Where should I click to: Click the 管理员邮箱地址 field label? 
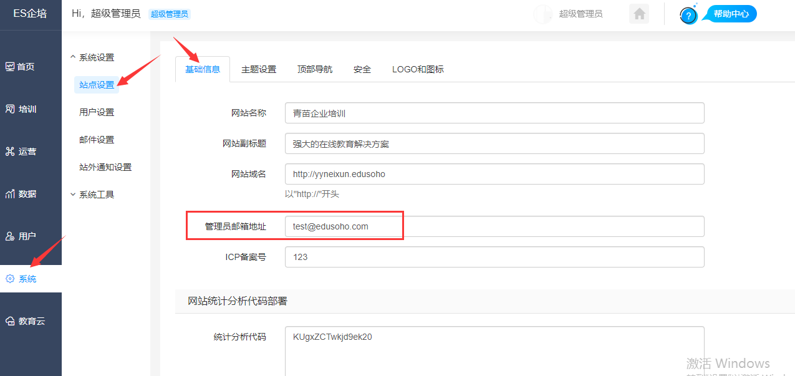pos(236,226)
